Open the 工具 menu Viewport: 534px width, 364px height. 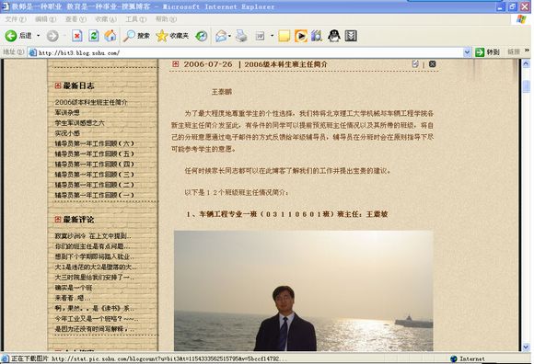tap(136, 19)
